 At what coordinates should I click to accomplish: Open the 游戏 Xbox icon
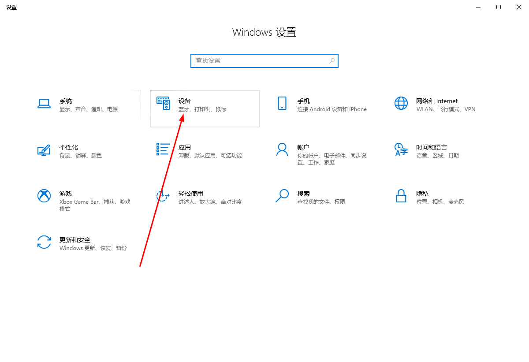coord(44,196)
